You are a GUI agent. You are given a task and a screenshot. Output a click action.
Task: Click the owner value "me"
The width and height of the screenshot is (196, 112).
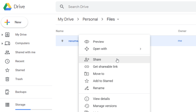180,41
